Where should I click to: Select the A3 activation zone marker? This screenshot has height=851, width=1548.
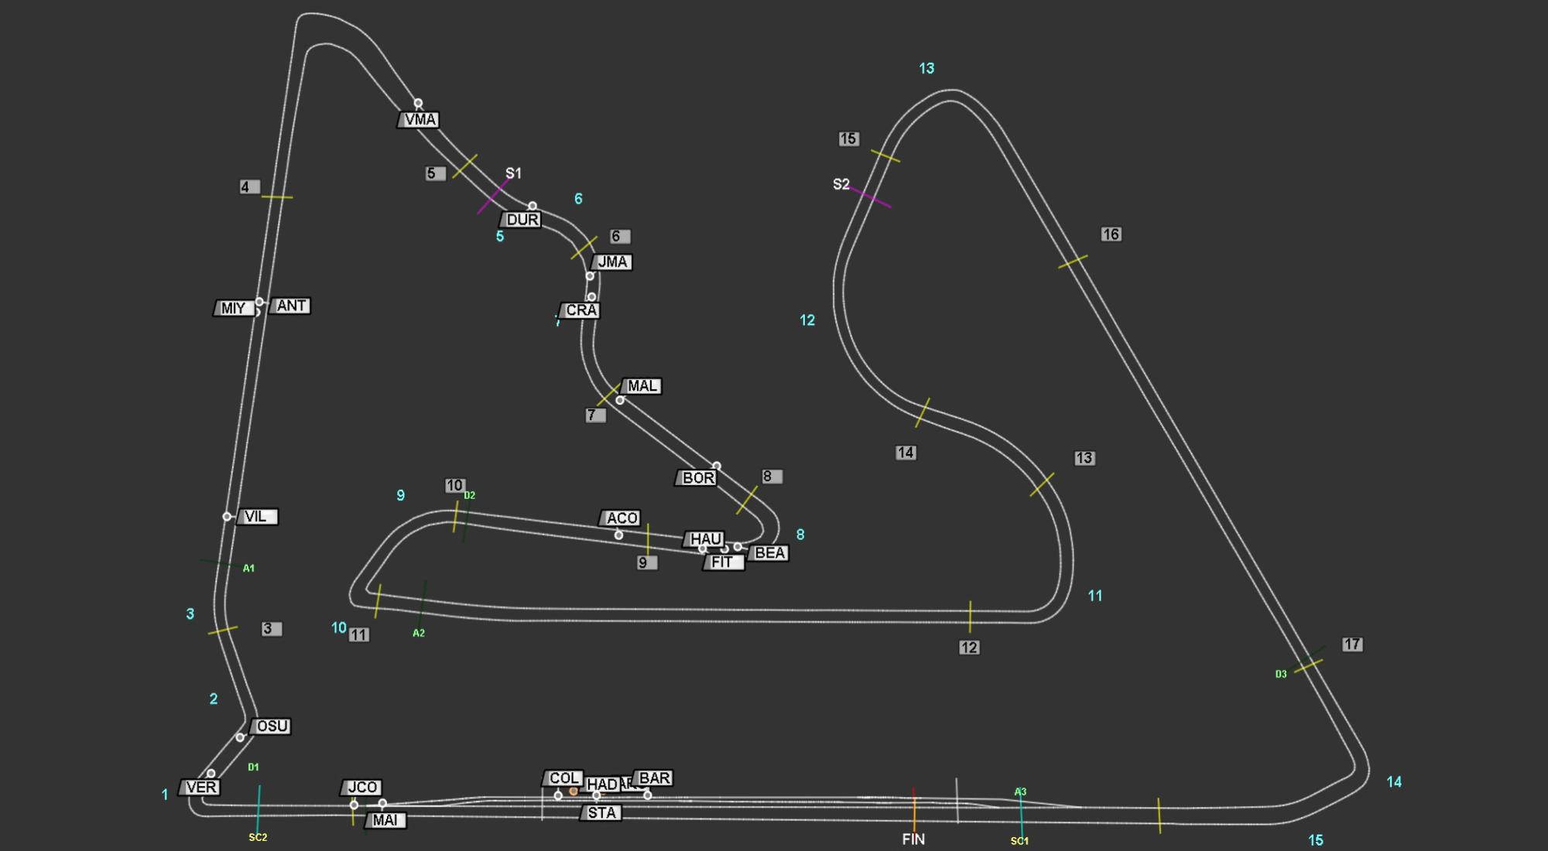point(1020,792)
